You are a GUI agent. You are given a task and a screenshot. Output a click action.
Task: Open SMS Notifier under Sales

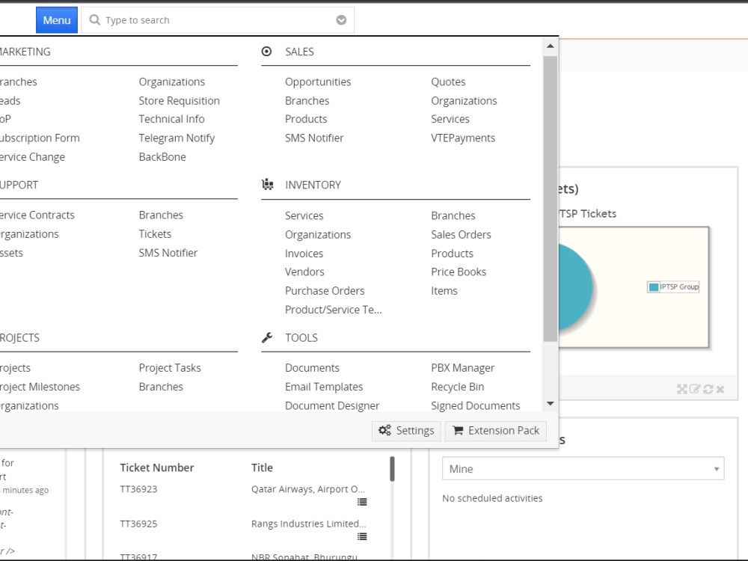(x=314, y=138)
